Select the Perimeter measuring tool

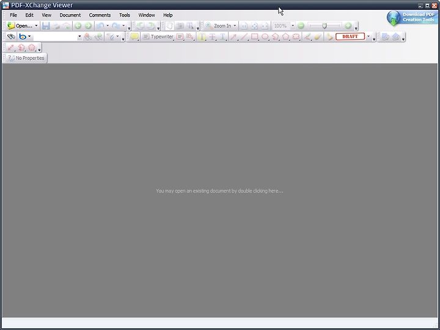(21, 48)
